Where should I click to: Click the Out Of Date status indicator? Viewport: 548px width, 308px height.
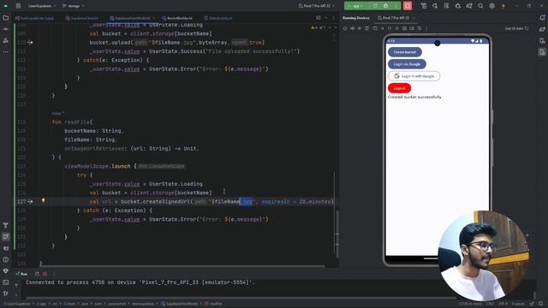[516, 28]
